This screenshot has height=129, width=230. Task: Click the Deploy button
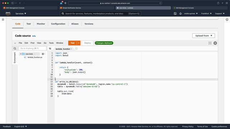coord(88,43)
